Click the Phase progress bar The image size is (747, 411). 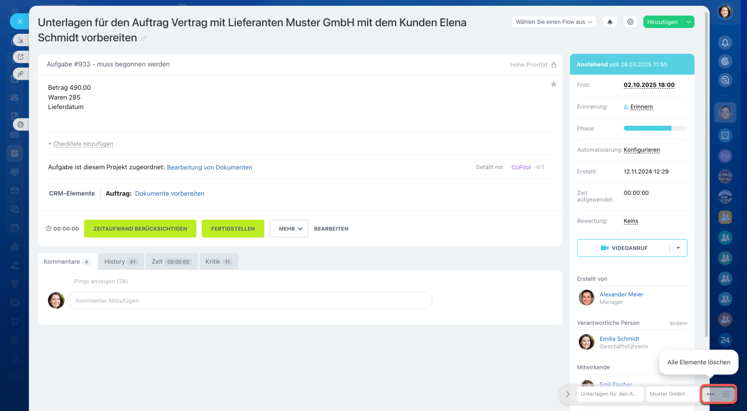pos(655,128)
